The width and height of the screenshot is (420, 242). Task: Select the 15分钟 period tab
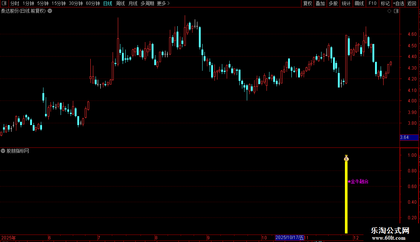tap(59, 3)
